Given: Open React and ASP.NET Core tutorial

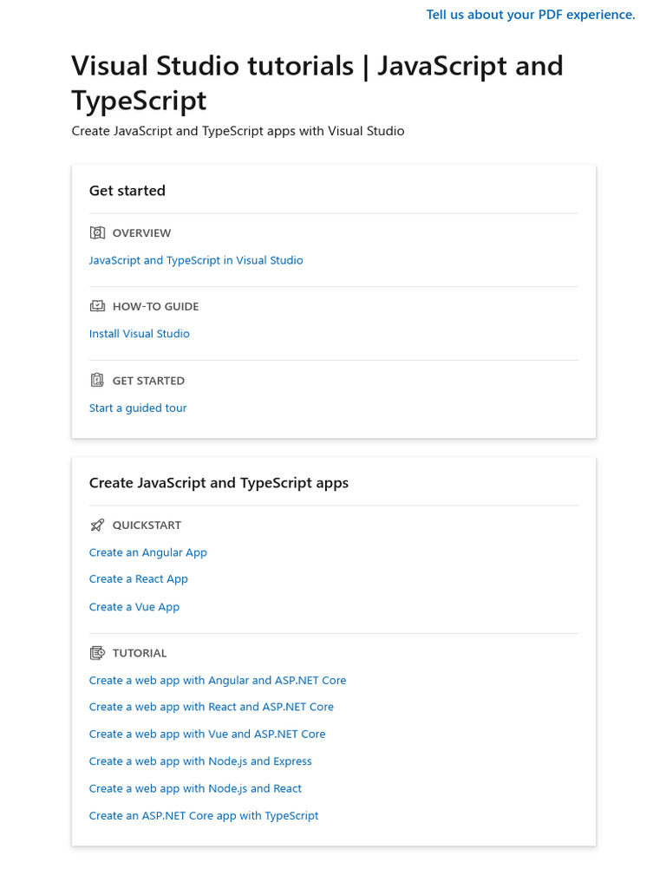Looking at the screenshot, I should (212, 707).
